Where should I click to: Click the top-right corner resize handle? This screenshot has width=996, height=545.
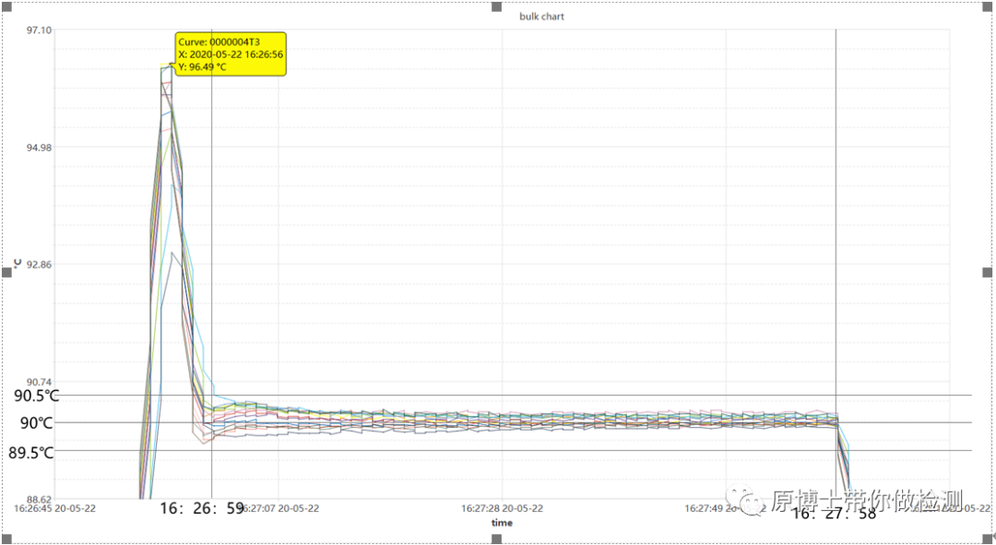coord(988,6)
